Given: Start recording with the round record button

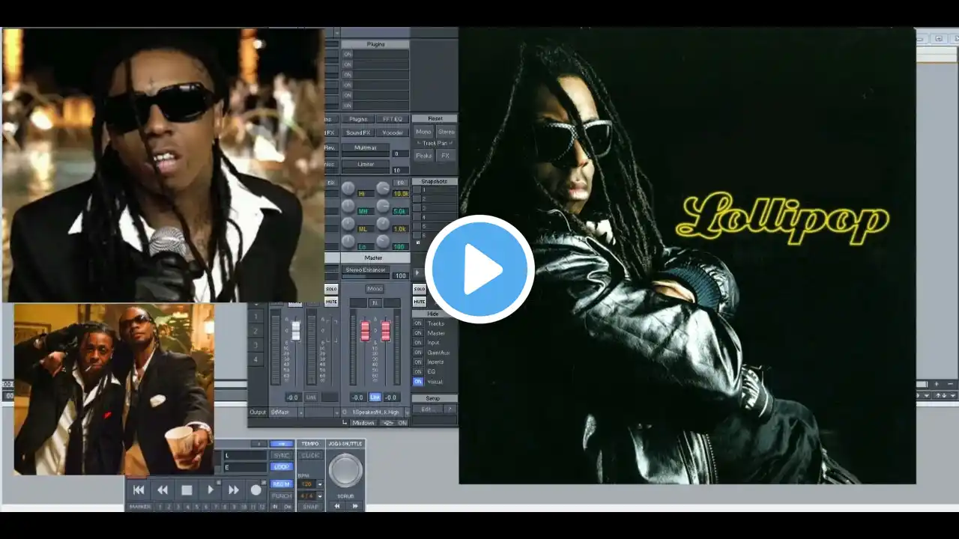Looking at the screenshot, I should coord(256,490).
